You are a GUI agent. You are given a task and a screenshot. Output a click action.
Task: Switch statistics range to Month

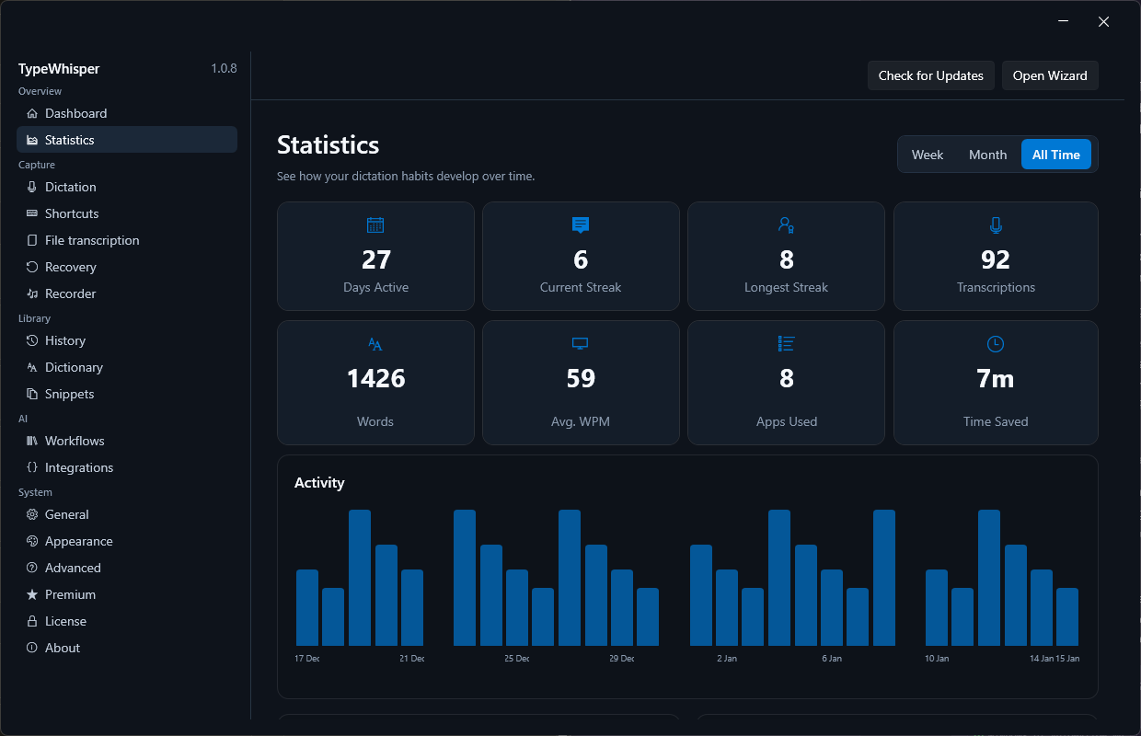pos(988,155)
